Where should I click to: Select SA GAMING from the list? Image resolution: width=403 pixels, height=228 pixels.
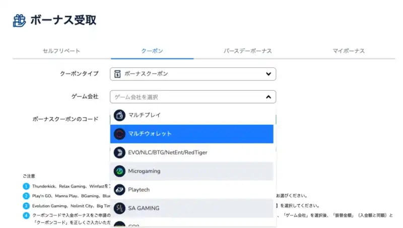click(x=192, y=208)
